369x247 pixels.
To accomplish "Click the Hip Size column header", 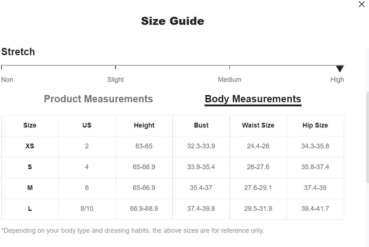I will [315, 125].
